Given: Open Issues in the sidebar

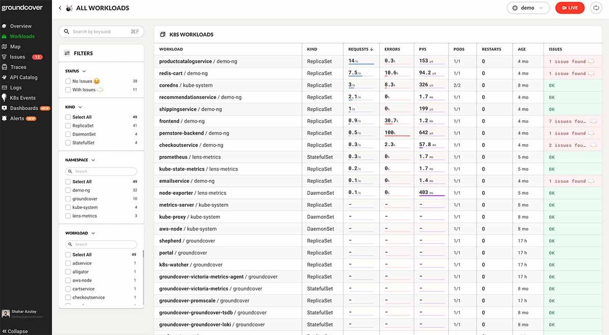Looking at the screenshot, I should [x=17, y=57].
